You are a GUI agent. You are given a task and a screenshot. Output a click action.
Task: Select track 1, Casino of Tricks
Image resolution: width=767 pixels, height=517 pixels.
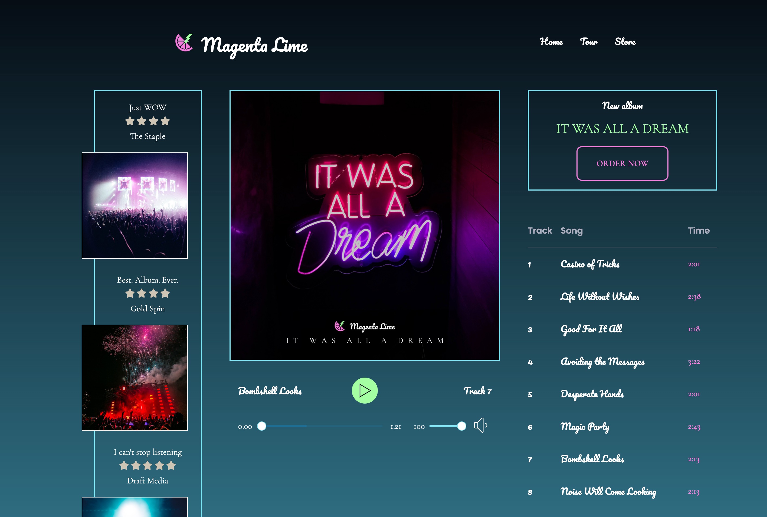coord(590,264)
